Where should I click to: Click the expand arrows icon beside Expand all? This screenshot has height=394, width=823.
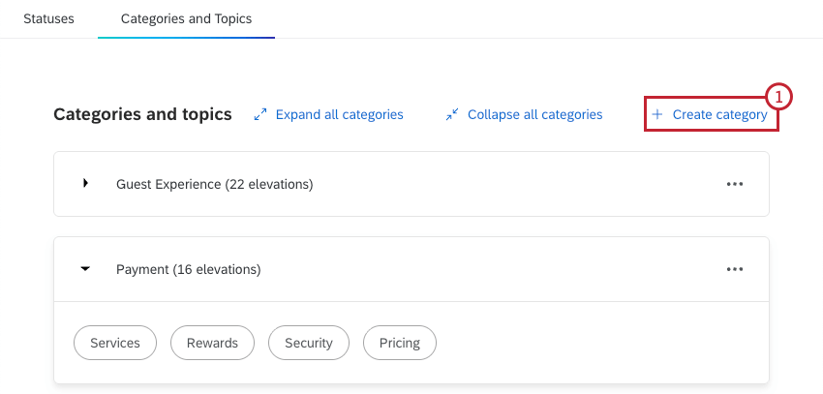pos(259,114)
